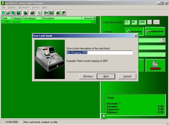Click the grayed X button next to the date
Viewport: 169px width, 125px height.
pyautogui.click(x=157, y=22)
